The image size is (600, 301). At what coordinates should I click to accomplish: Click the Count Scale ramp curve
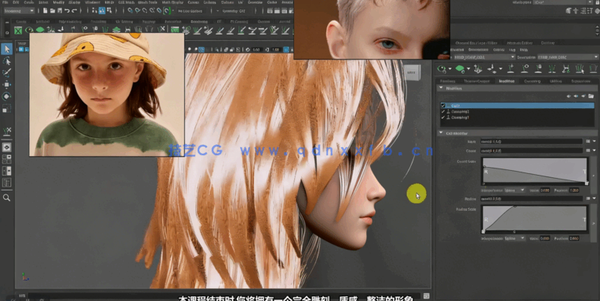point(535,171)
